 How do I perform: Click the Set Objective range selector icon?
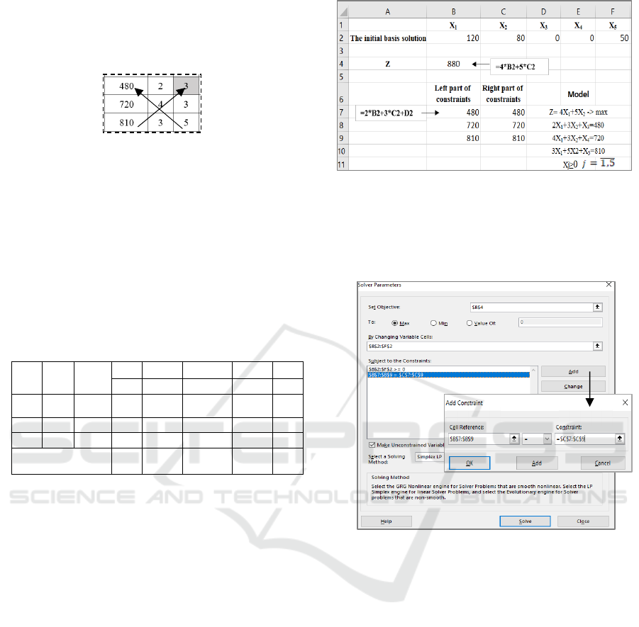(597, 307)
